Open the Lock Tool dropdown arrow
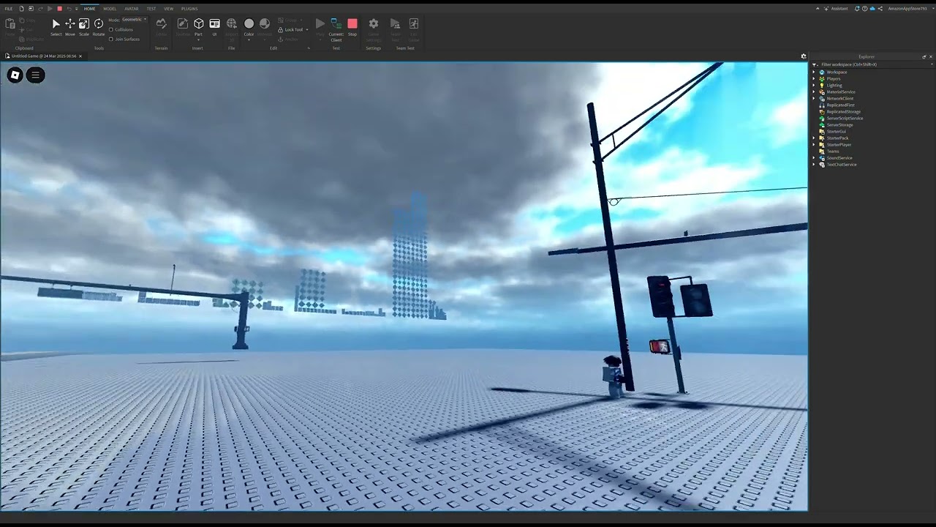The image size is (936, 527). pyautogui.click(x=307, y=30)
